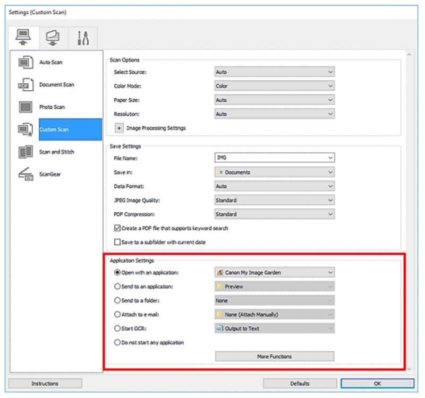This screenshot has height=398, width=425.
Task: Click the Scan and Stitch icon
Action: (25, 152)
